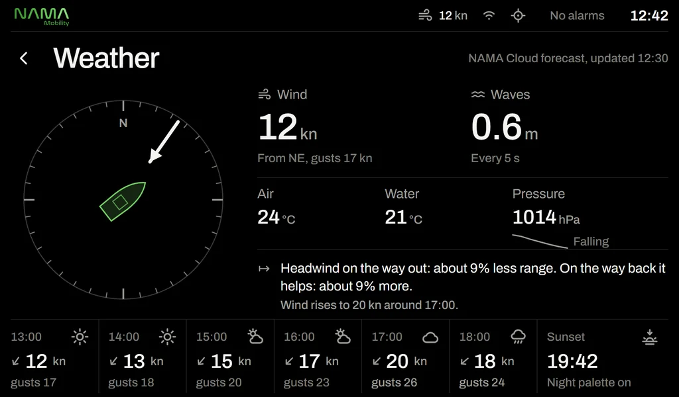Viewport: 679px width, 397px height.
Task: Click the 19:42 sunset time
Action: point(572,361)
